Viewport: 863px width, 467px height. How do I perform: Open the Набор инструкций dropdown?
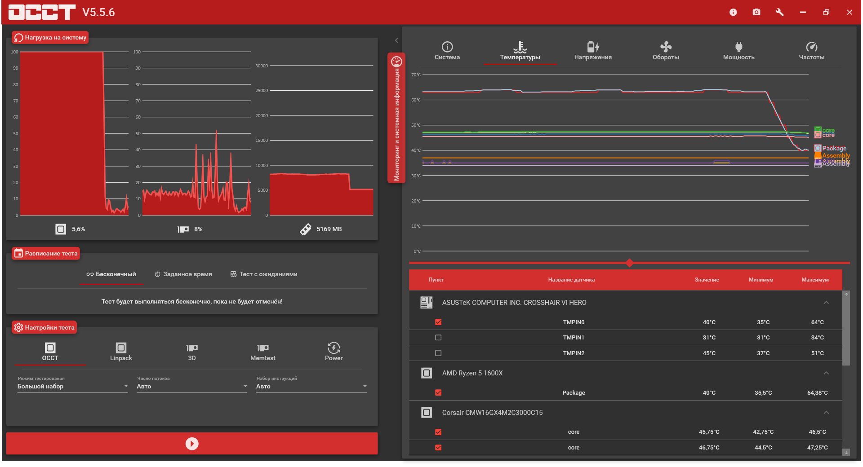pos(311,387)
